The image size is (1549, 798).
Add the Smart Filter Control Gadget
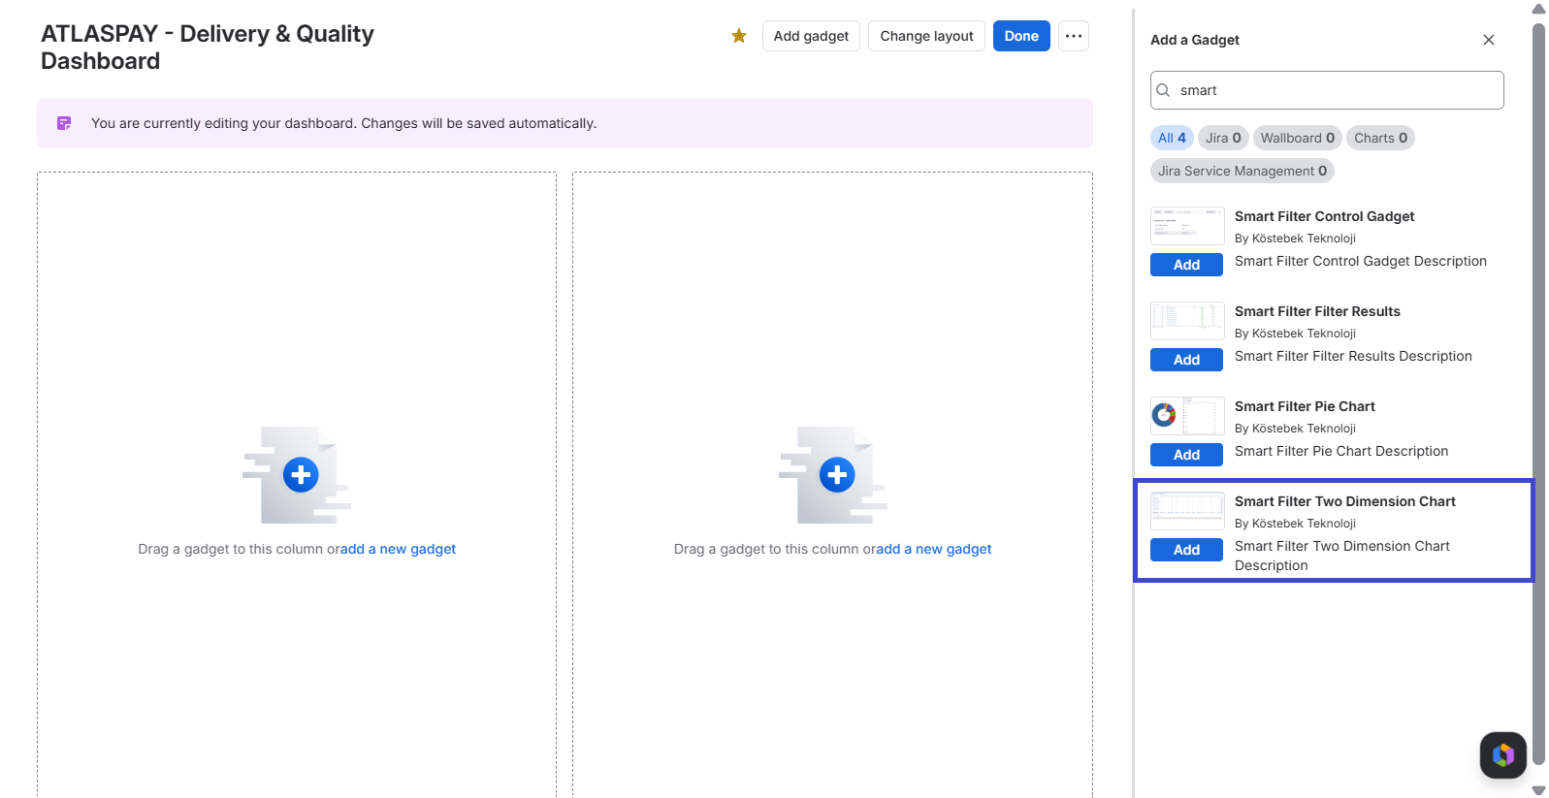pyautogui.click(x=1186, y=265)
